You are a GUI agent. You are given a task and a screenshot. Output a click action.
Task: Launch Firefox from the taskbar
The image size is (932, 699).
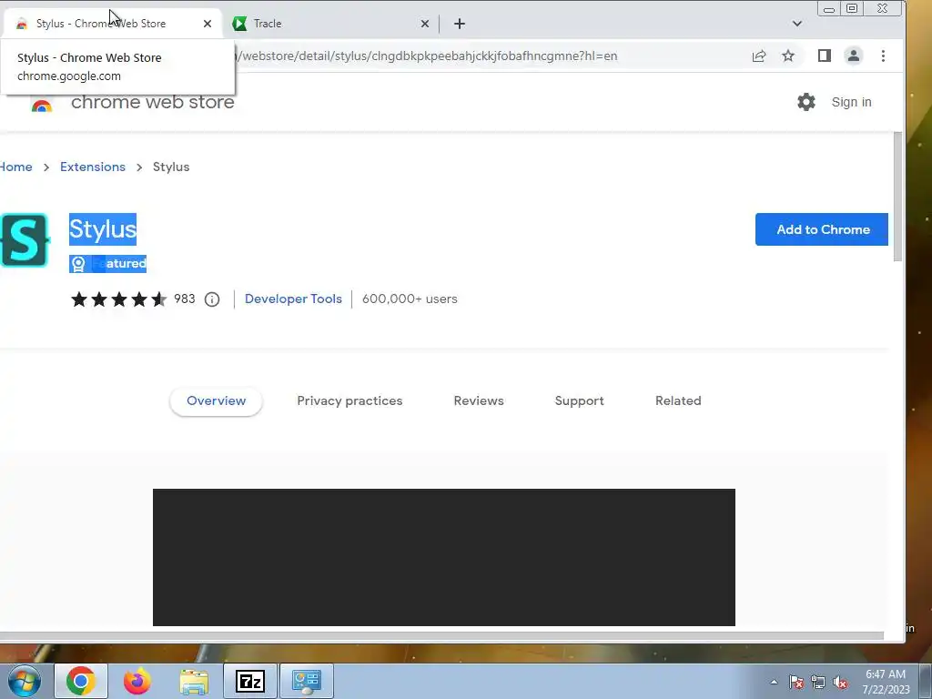coord(137,681)
